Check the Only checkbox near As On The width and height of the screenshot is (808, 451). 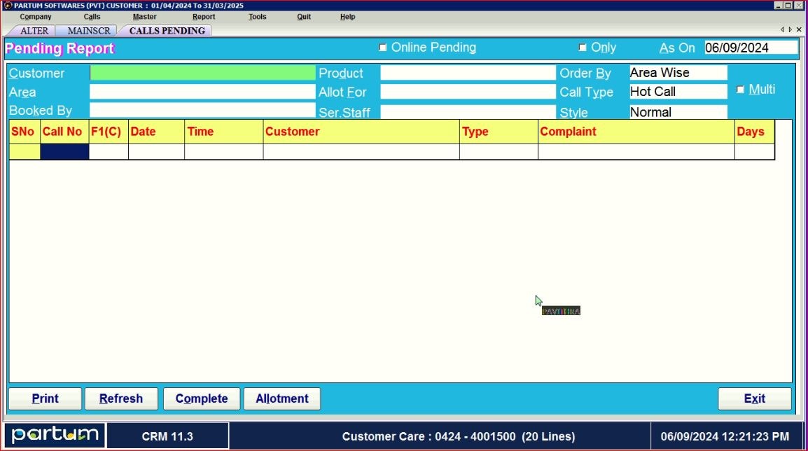pyautogui.click(x=583, y=47)
